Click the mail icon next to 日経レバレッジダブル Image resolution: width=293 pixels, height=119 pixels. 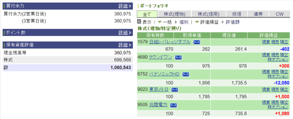tap(196, 42)
